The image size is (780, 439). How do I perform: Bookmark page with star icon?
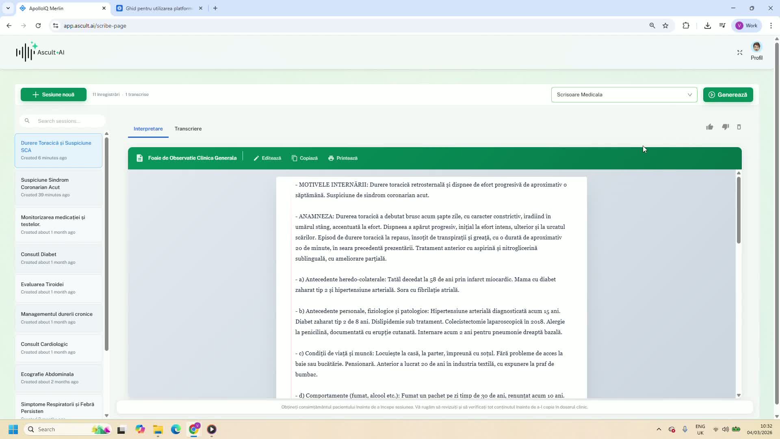point(665,26)
